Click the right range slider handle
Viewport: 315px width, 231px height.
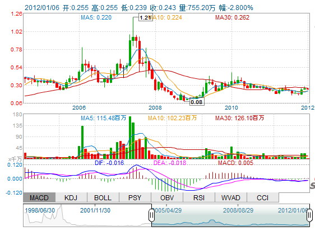309,215
